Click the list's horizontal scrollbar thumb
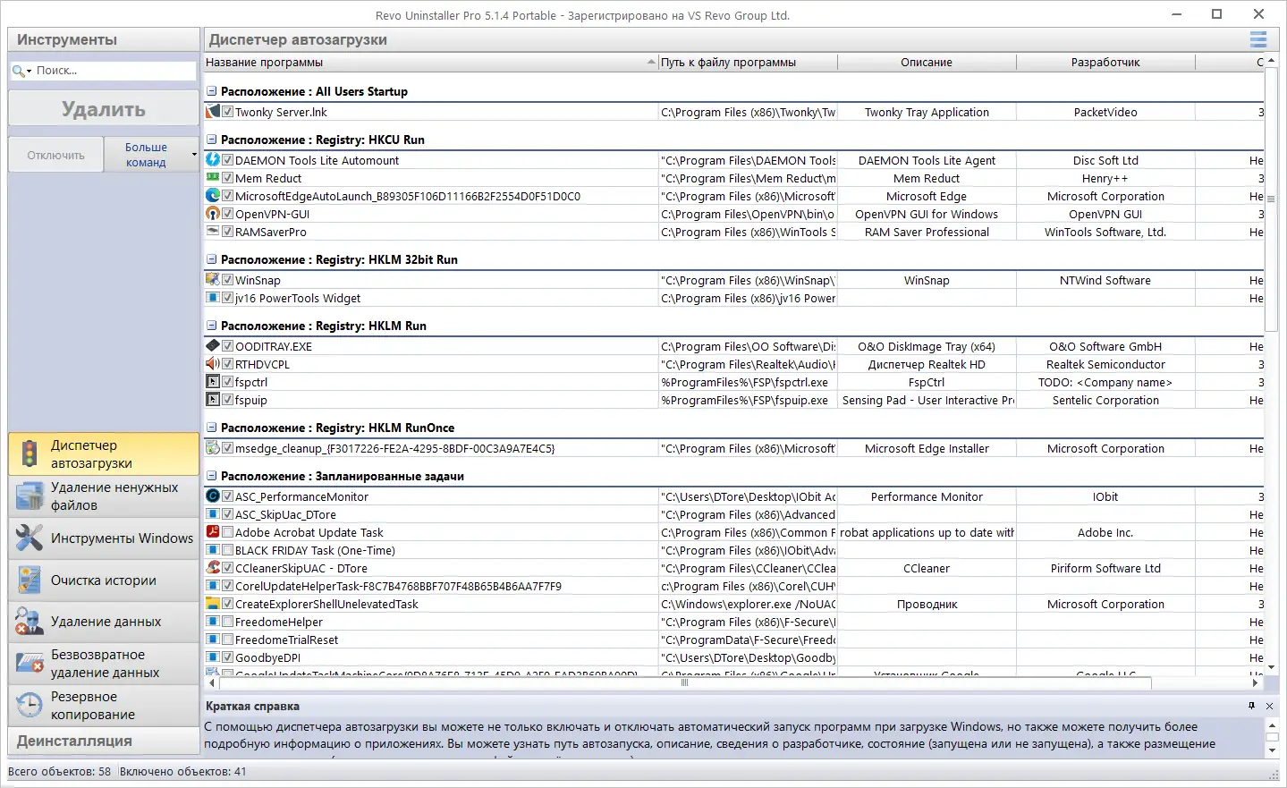Image resolution: width=1287 pixels, height=788 pixels. [685, 682]
